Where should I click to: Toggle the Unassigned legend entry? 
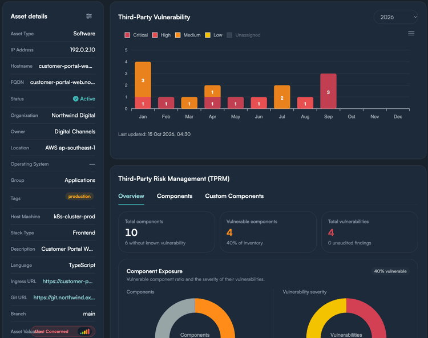tap(244, 35)
